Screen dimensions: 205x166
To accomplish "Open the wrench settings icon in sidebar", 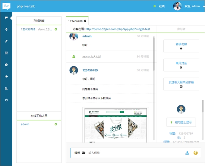I will (6, 41).
